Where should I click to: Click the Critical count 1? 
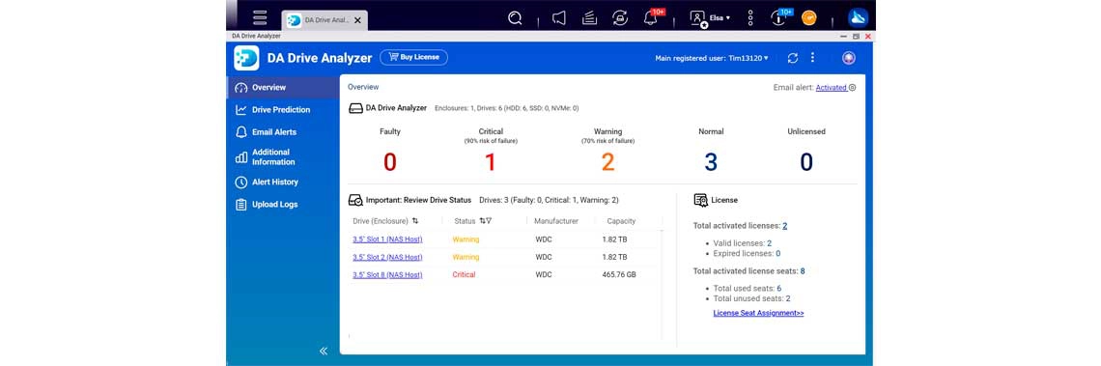tap(490, 162)
